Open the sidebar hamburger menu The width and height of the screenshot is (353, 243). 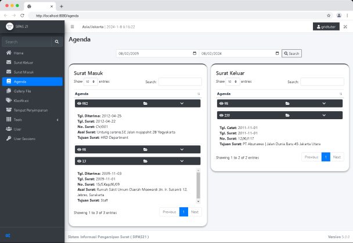click(73, 27)
